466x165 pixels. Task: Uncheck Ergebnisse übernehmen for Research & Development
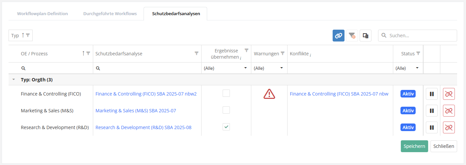click(x=226, y=127)
